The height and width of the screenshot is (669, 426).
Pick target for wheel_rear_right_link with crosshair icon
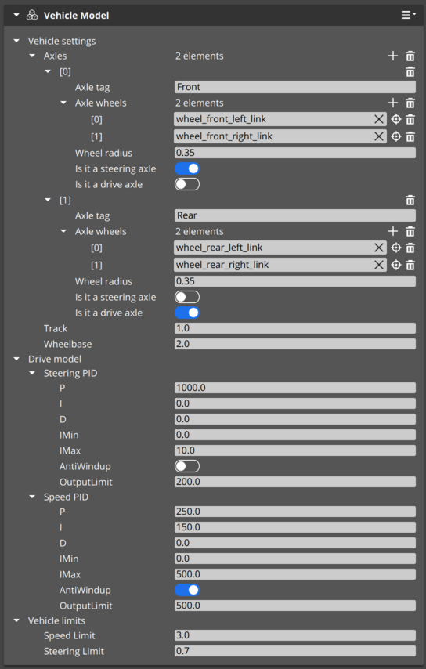[x=396, y=265]
